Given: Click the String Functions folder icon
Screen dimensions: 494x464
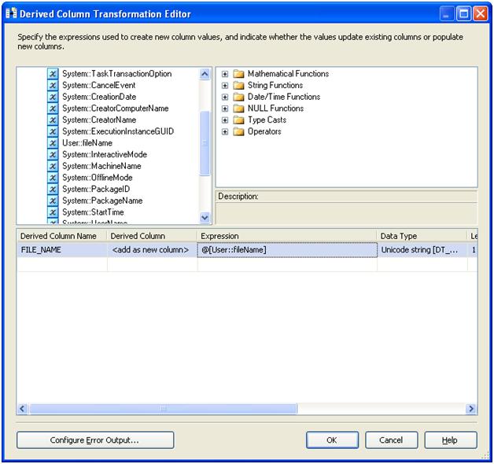Looking at the screenshot, I should 238,86.
